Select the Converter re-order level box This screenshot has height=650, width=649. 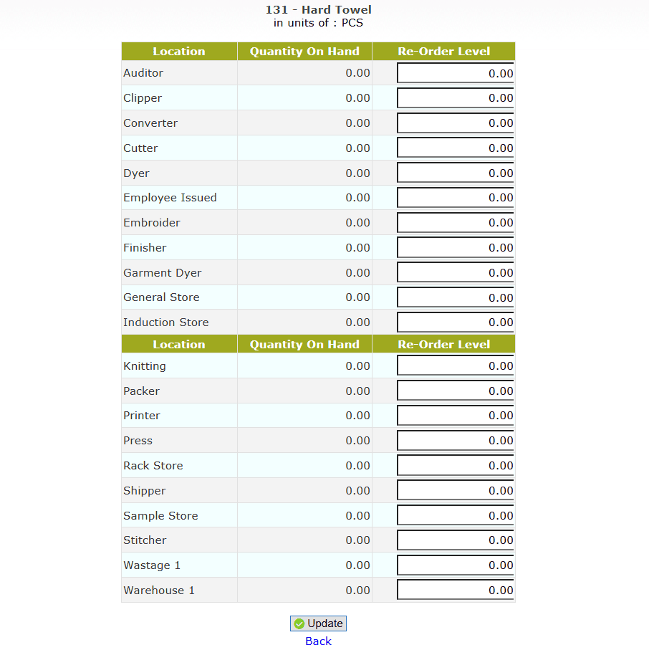point(456,123)
